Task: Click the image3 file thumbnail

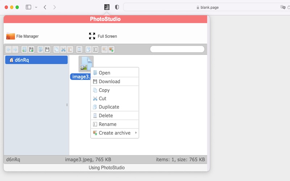Action: coord(86,64)
